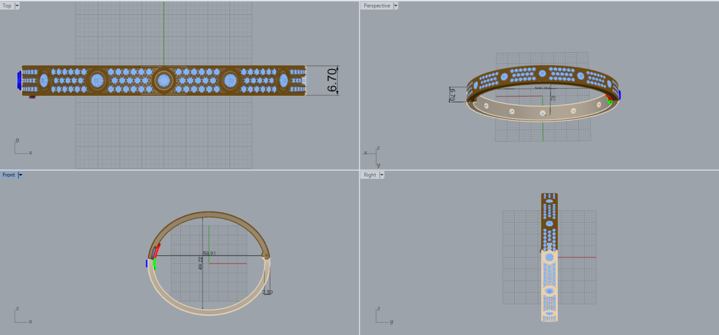Open the Top viewport dropdown arrow
The height and width of the screenshot is (335, 719).
click(17, 5)
